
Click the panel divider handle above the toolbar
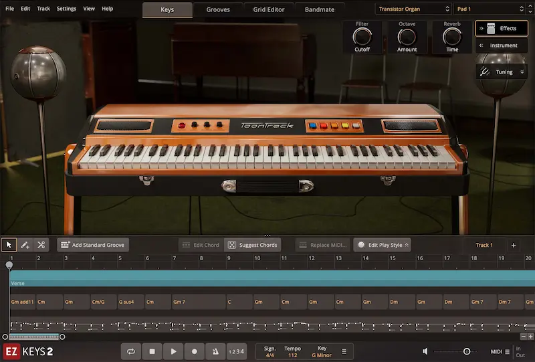tap(267, 236)
